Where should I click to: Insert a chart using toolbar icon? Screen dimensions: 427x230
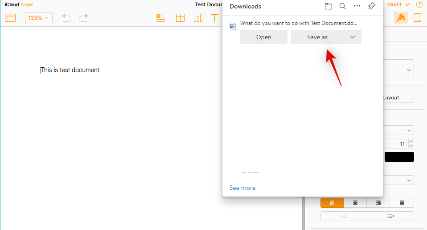coord(198,18)
